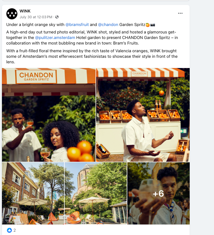214x235 pixels.
Task: Click the post paragraph about Valencia oranges
Action: pyautogui.click(x=92, y=56)
